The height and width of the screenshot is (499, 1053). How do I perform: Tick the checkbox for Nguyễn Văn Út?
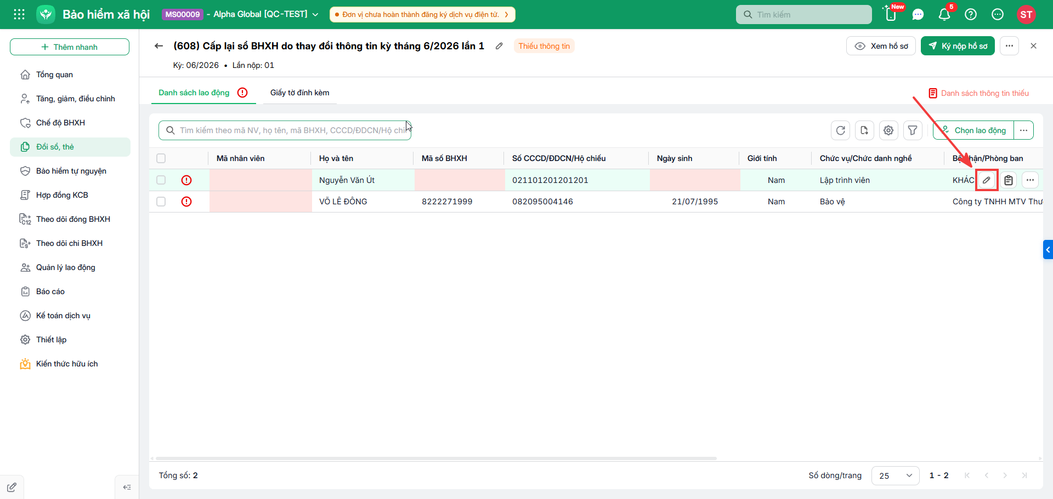[x=161, y=180]
